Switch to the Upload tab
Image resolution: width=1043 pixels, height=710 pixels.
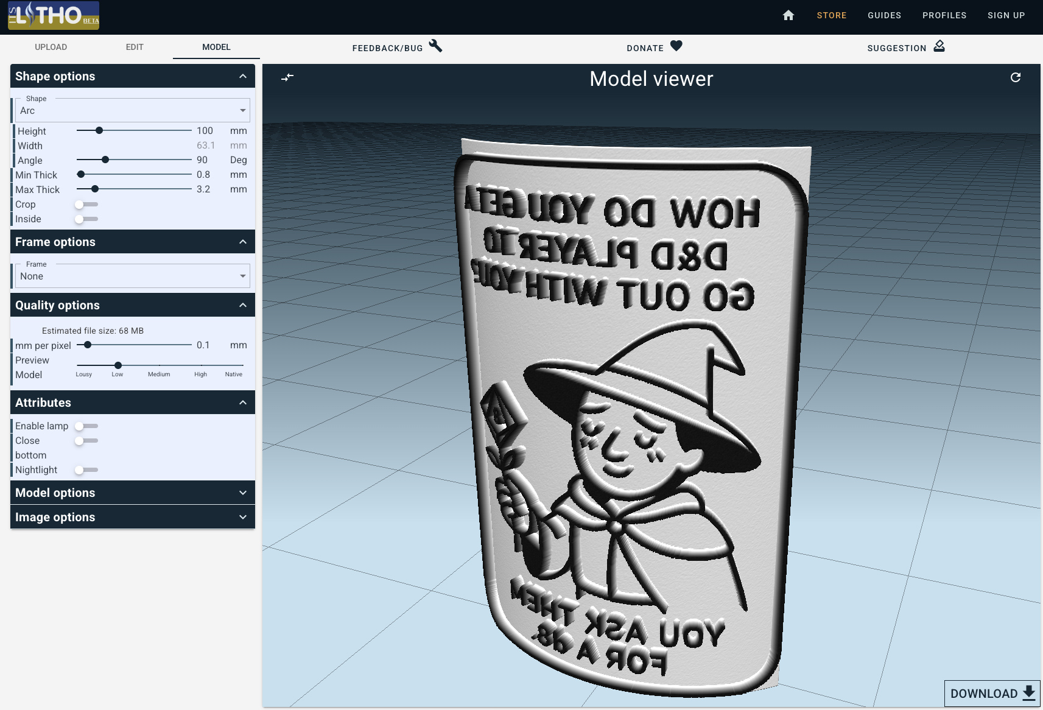pos(51,47)
